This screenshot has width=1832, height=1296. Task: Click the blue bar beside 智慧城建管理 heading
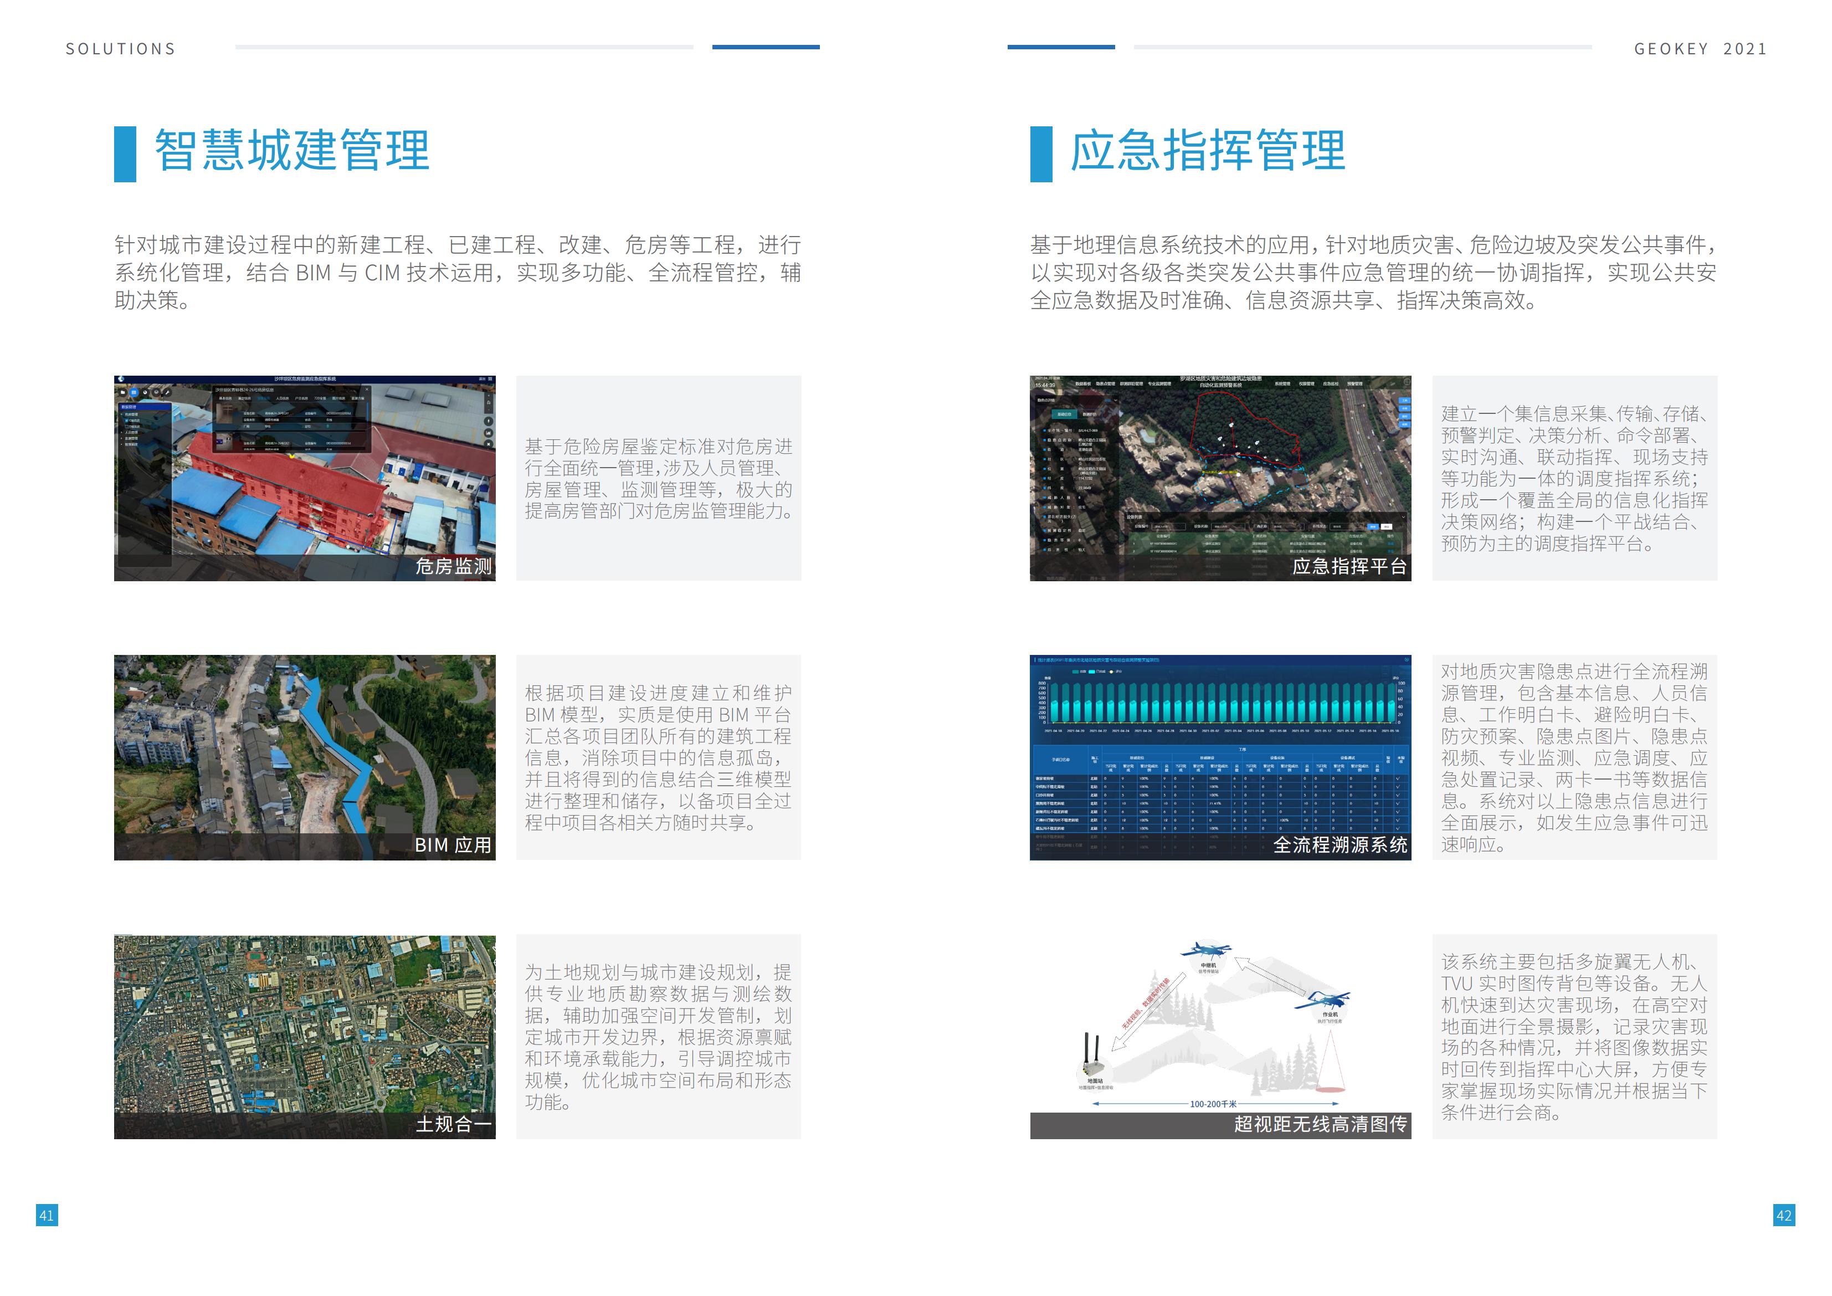pos(125,154)
